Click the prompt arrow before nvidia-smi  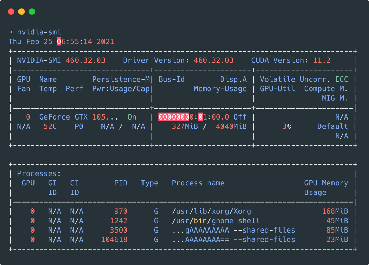tap(11, 32)
